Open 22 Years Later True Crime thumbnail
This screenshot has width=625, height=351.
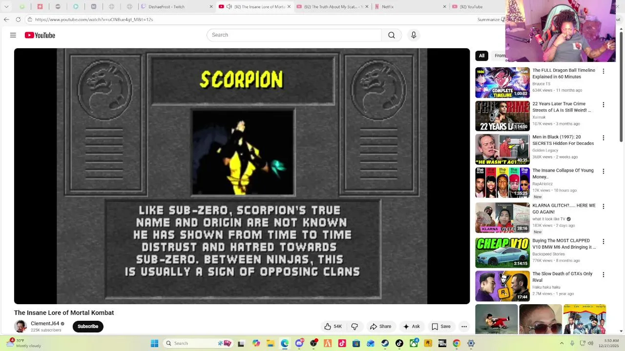point(502,116)
